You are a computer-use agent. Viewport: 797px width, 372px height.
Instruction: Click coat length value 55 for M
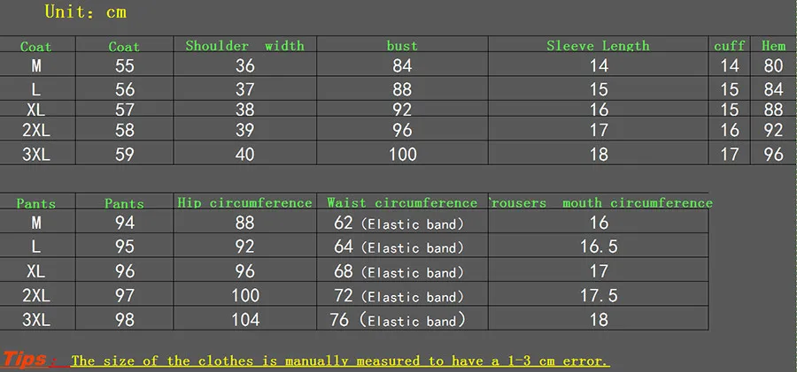125,65
